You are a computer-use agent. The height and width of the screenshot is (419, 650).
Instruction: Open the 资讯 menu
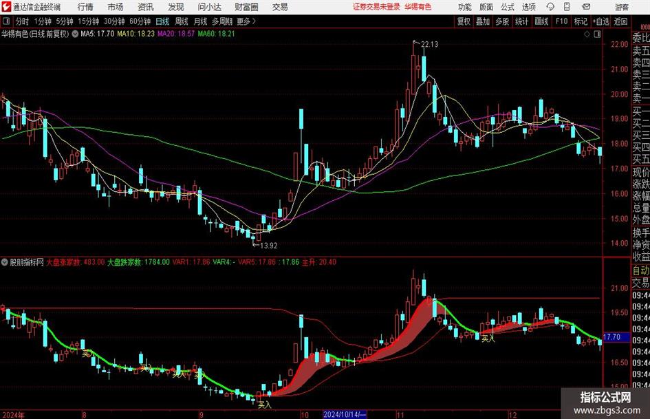146,7
